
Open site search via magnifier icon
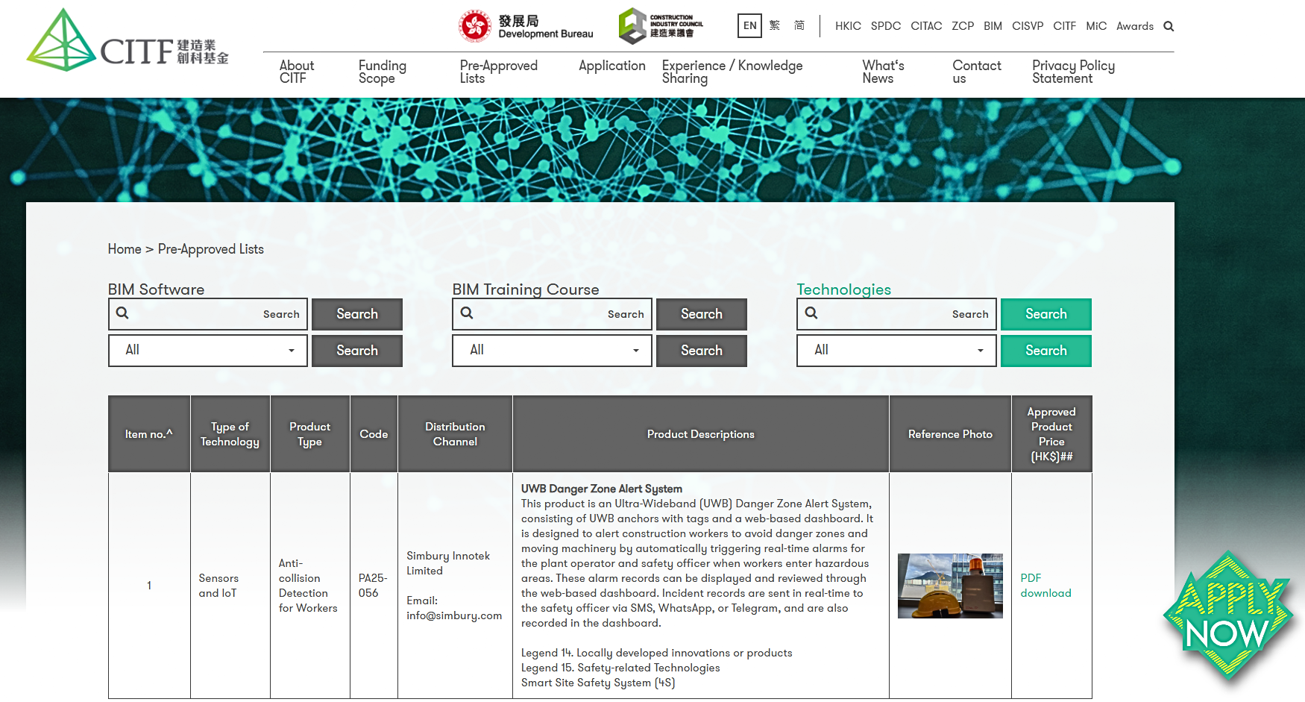pyautogui.click(x=1169, y=25)
